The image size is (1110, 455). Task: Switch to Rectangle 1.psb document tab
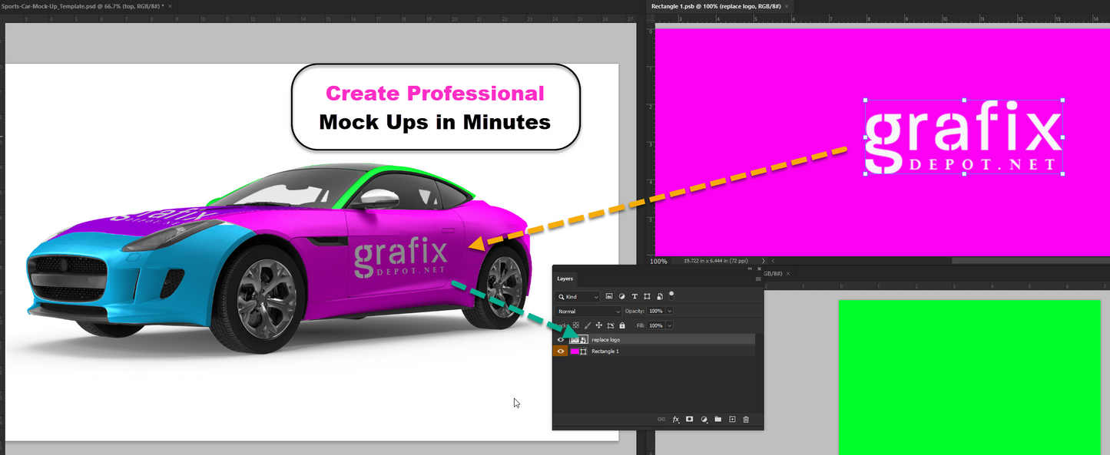coord(714,6)
